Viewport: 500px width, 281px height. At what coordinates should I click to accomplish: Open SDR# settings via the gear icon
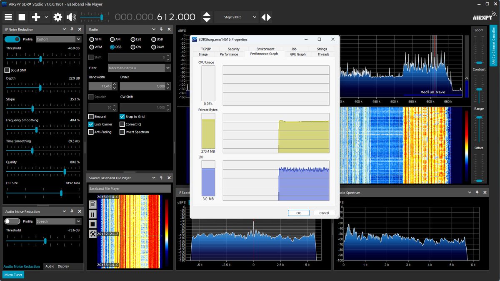pyautogui.click(x=57, y=17)
